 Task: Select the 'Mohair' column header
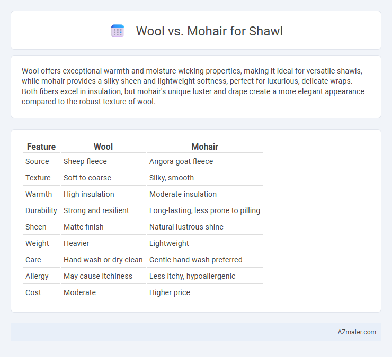(x=204, y=147)
